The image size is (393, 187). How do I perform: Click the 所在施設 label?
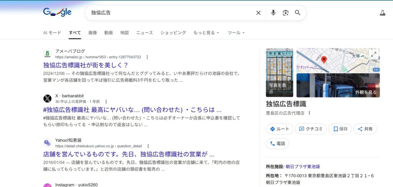coord(275,166)
